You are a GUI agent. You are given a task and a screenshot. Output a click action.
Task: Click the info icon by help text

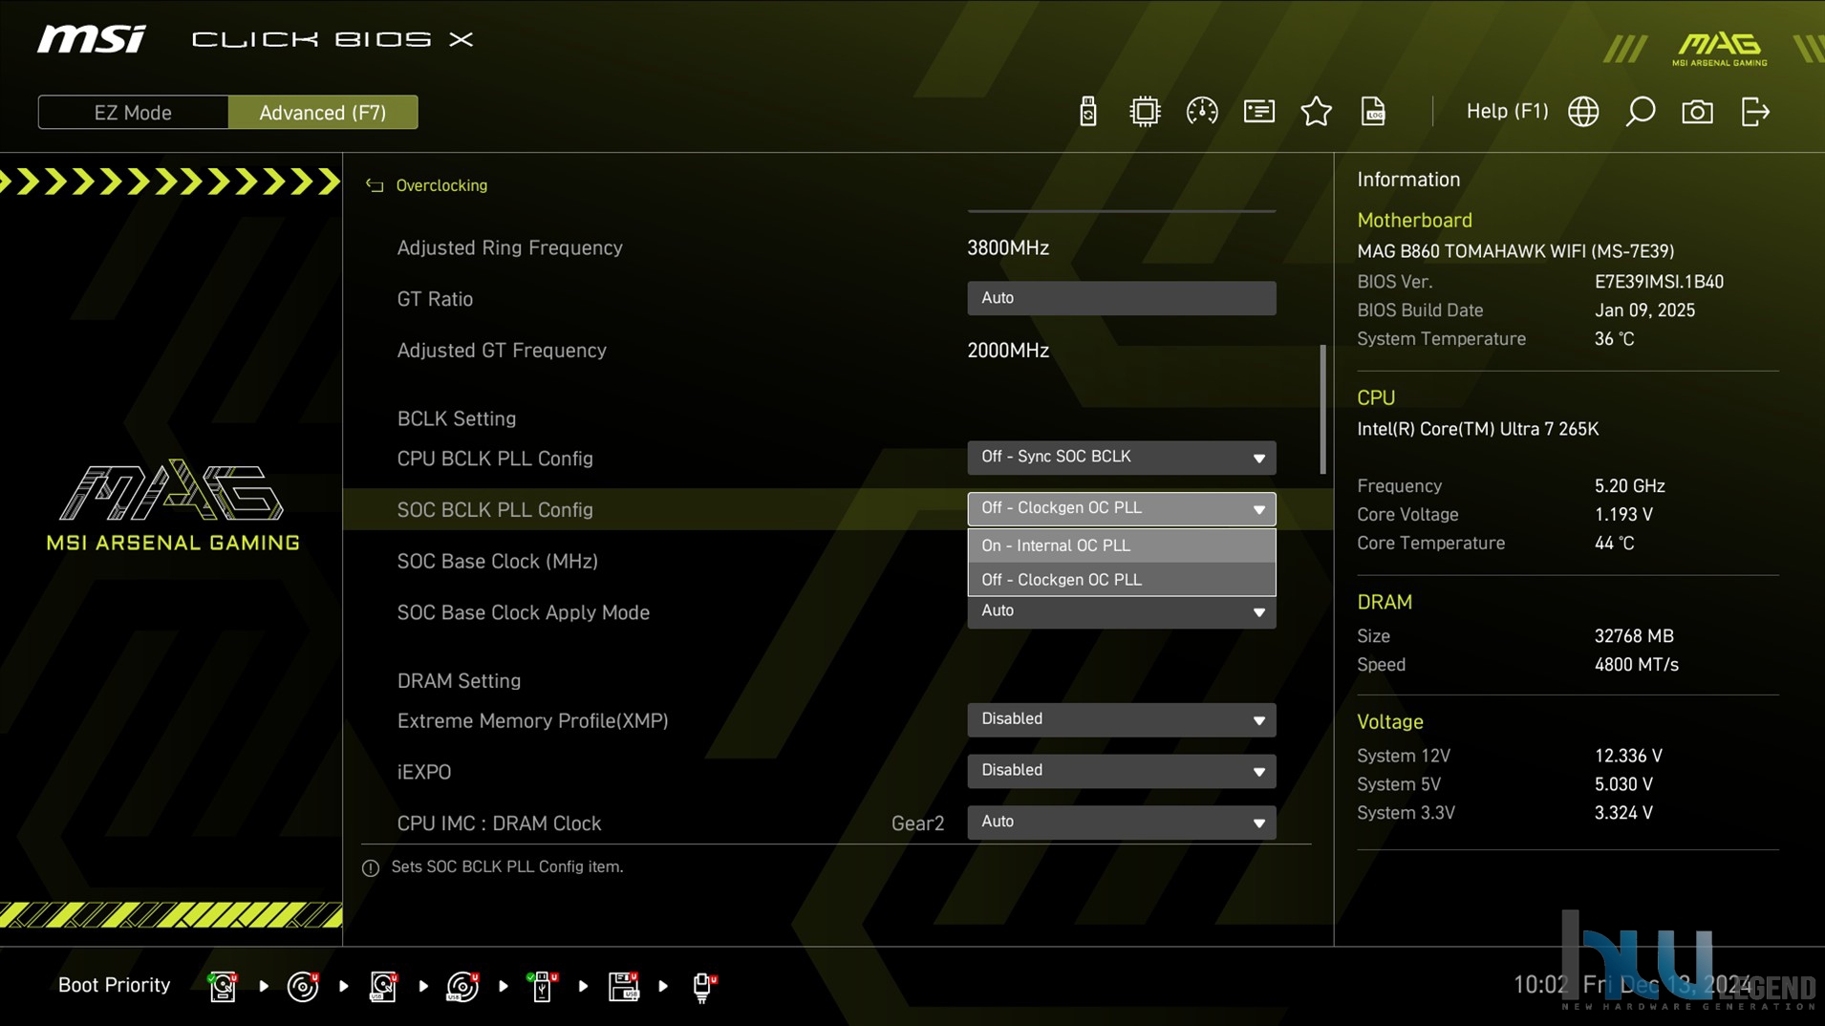(x=371, y=867)
